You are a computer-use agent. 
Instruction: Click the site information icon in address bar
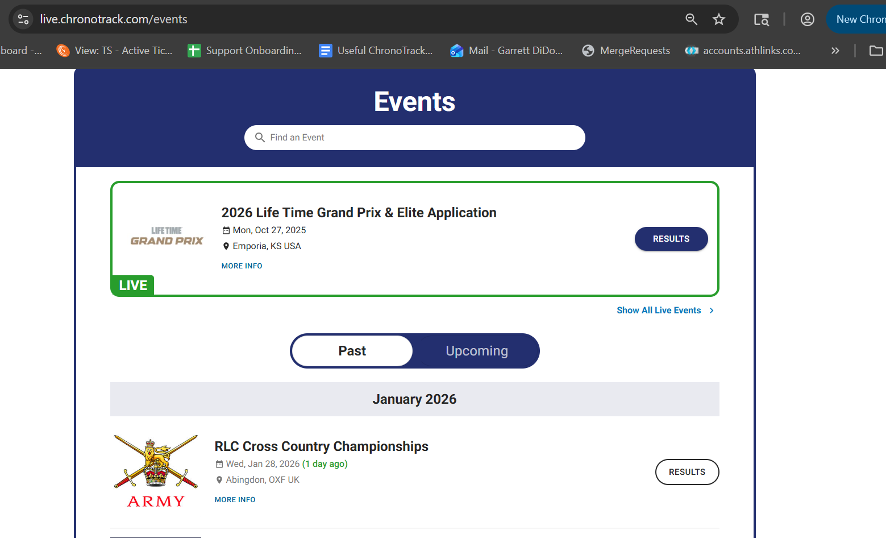23,19
